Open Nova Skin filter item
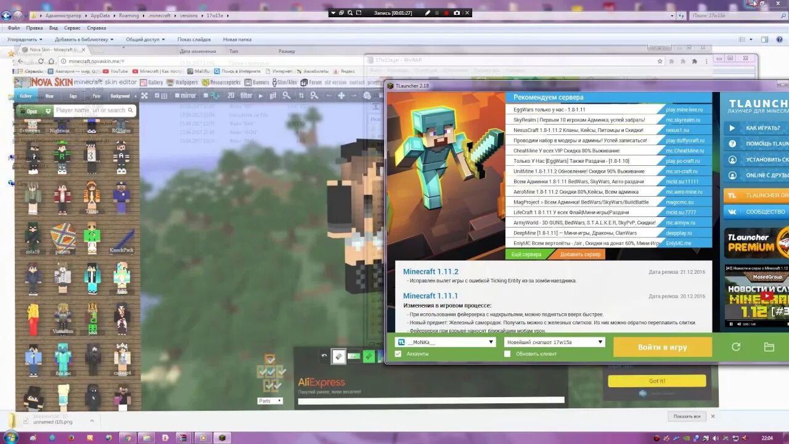 tap(247, 96)
